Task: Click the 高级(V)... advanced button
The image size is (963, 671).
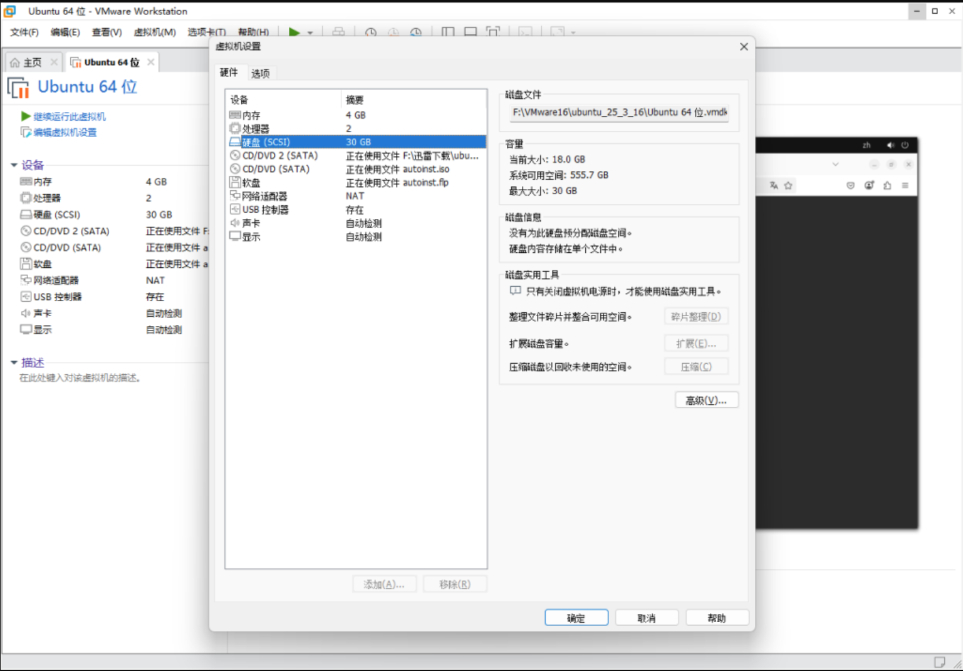Action: pos(706,401)
